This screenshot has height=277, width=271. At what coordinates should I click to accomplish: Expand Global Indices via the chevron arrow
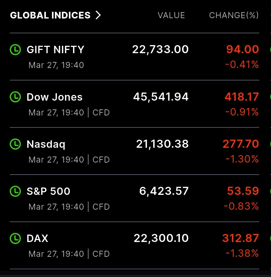pos(98,15)
